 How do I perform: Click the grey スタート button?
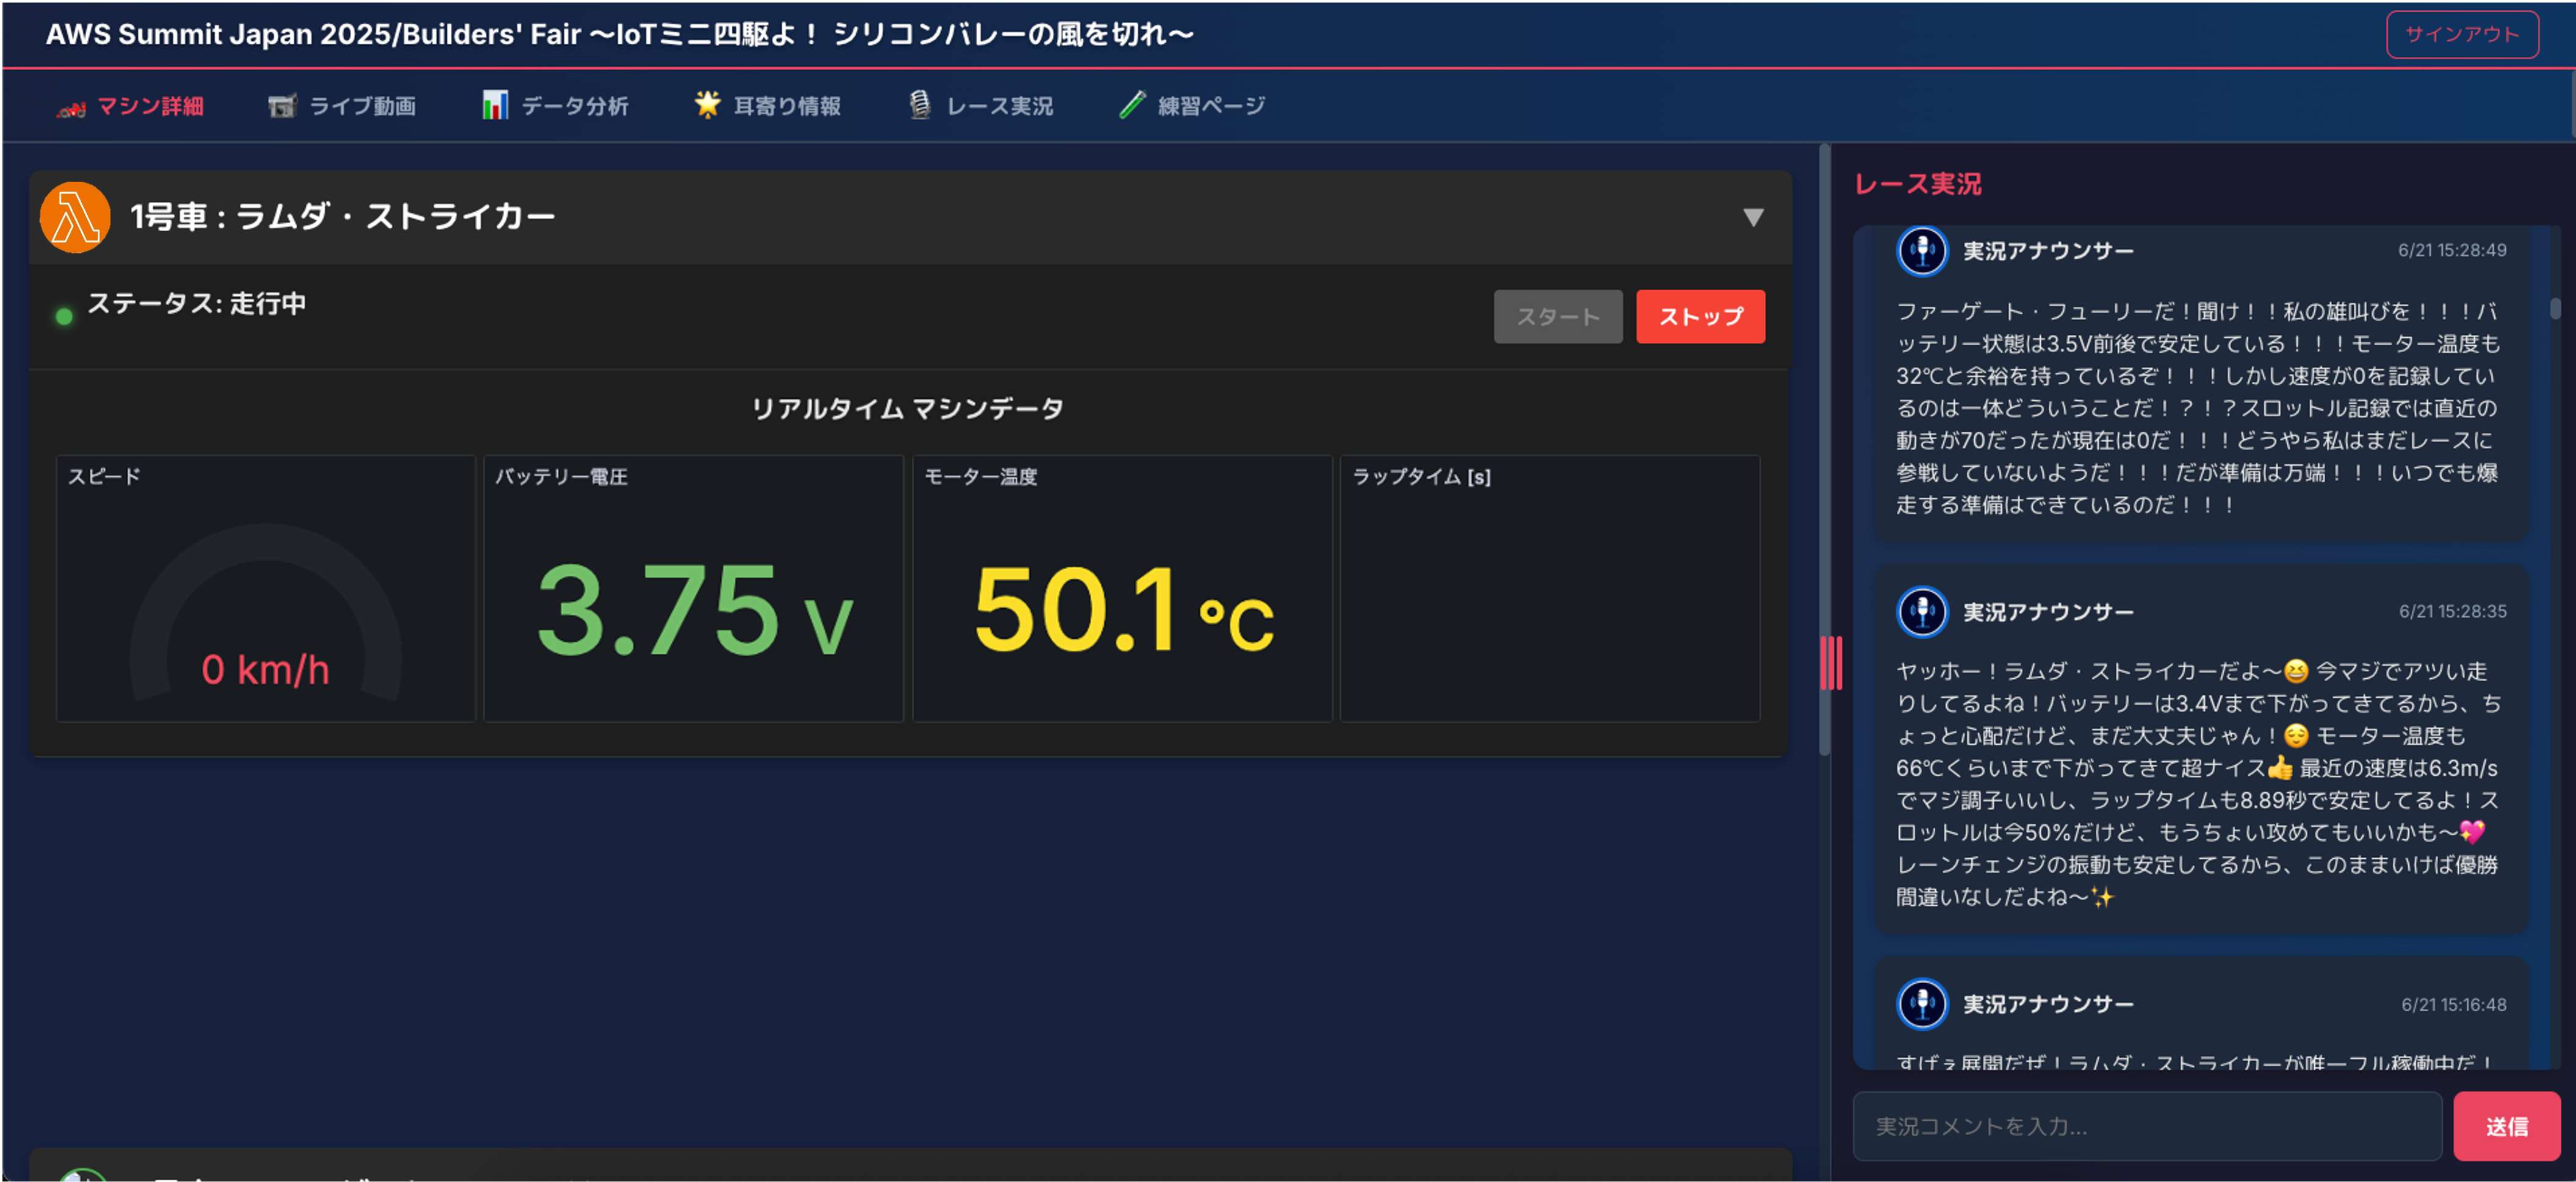tap(1557, 317)
